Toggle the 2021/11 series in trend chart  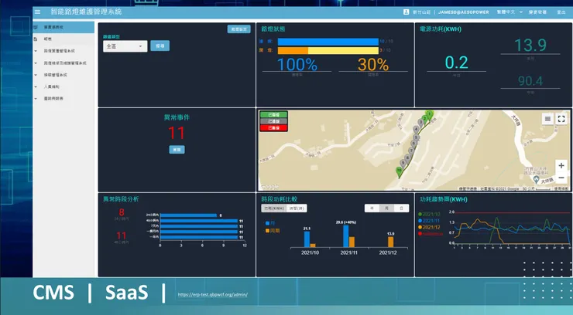430,221
